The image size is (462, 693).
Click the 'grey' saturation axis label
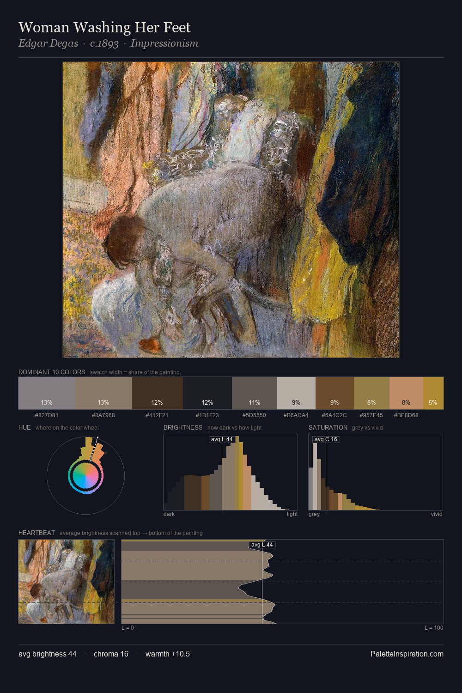pos(314,514)
